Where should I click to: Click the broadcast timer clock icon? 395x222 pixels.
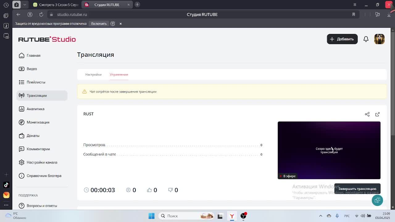point(86,190)
